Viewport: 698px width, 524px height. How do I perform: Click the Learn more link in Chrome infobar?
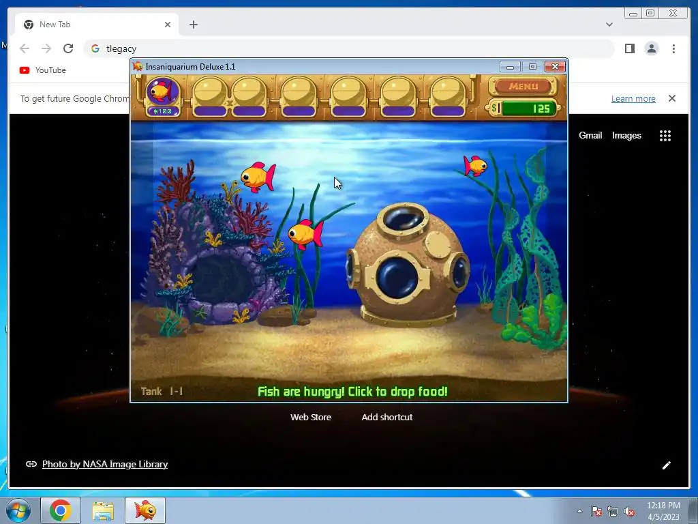pyautogui.click(x=633, y=98)
